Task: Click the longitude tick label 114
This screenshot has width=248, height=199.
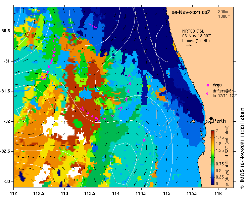Action: coord(116,194)
